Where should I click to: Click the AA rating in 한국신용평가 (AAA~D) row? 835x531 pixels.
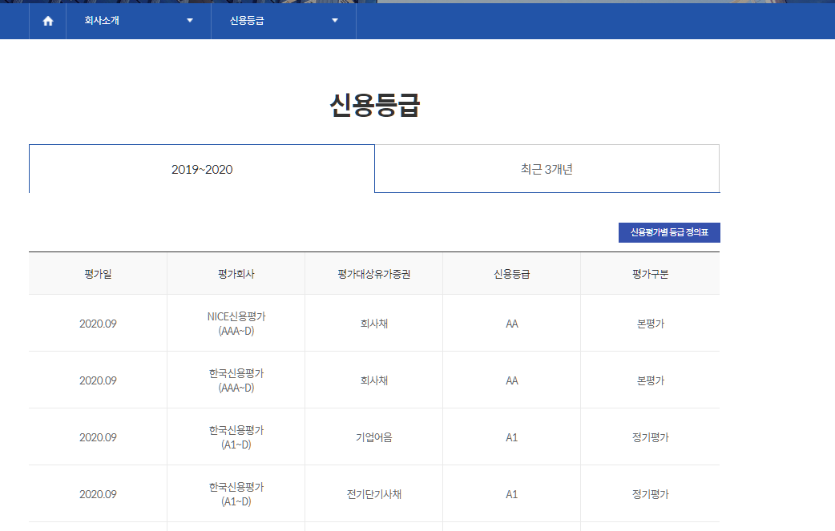(x=512, y=380)
